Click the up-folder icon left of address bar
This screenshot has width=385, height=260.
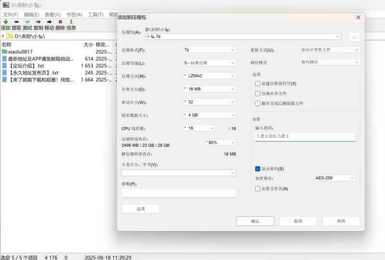point(3,36)
